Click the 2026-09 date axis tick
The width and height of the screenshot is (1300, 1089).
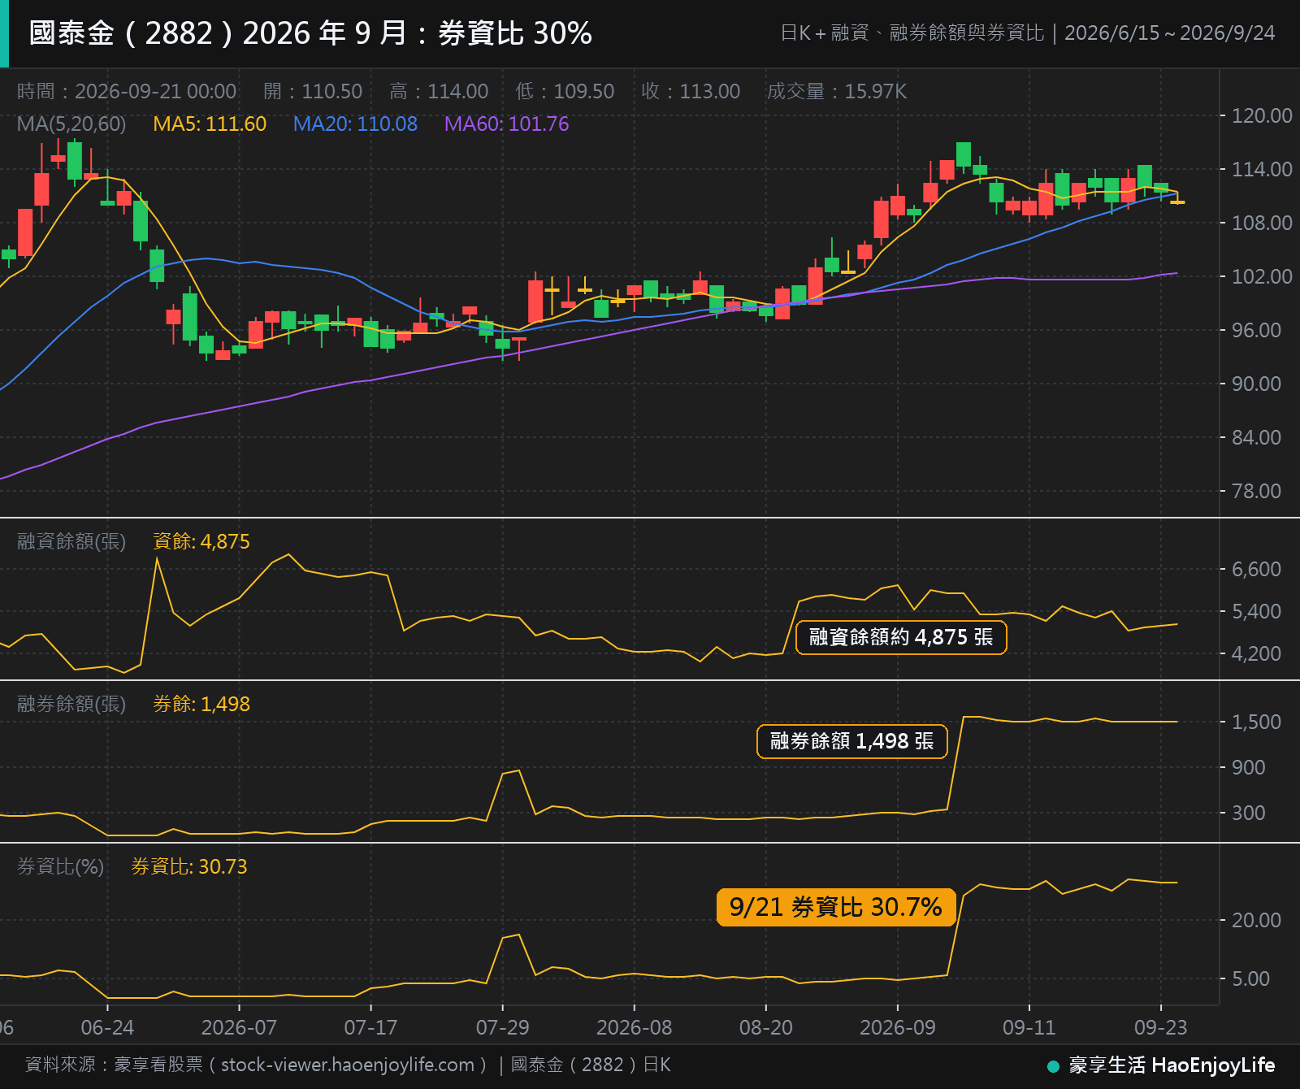[x=898, y=1027]
